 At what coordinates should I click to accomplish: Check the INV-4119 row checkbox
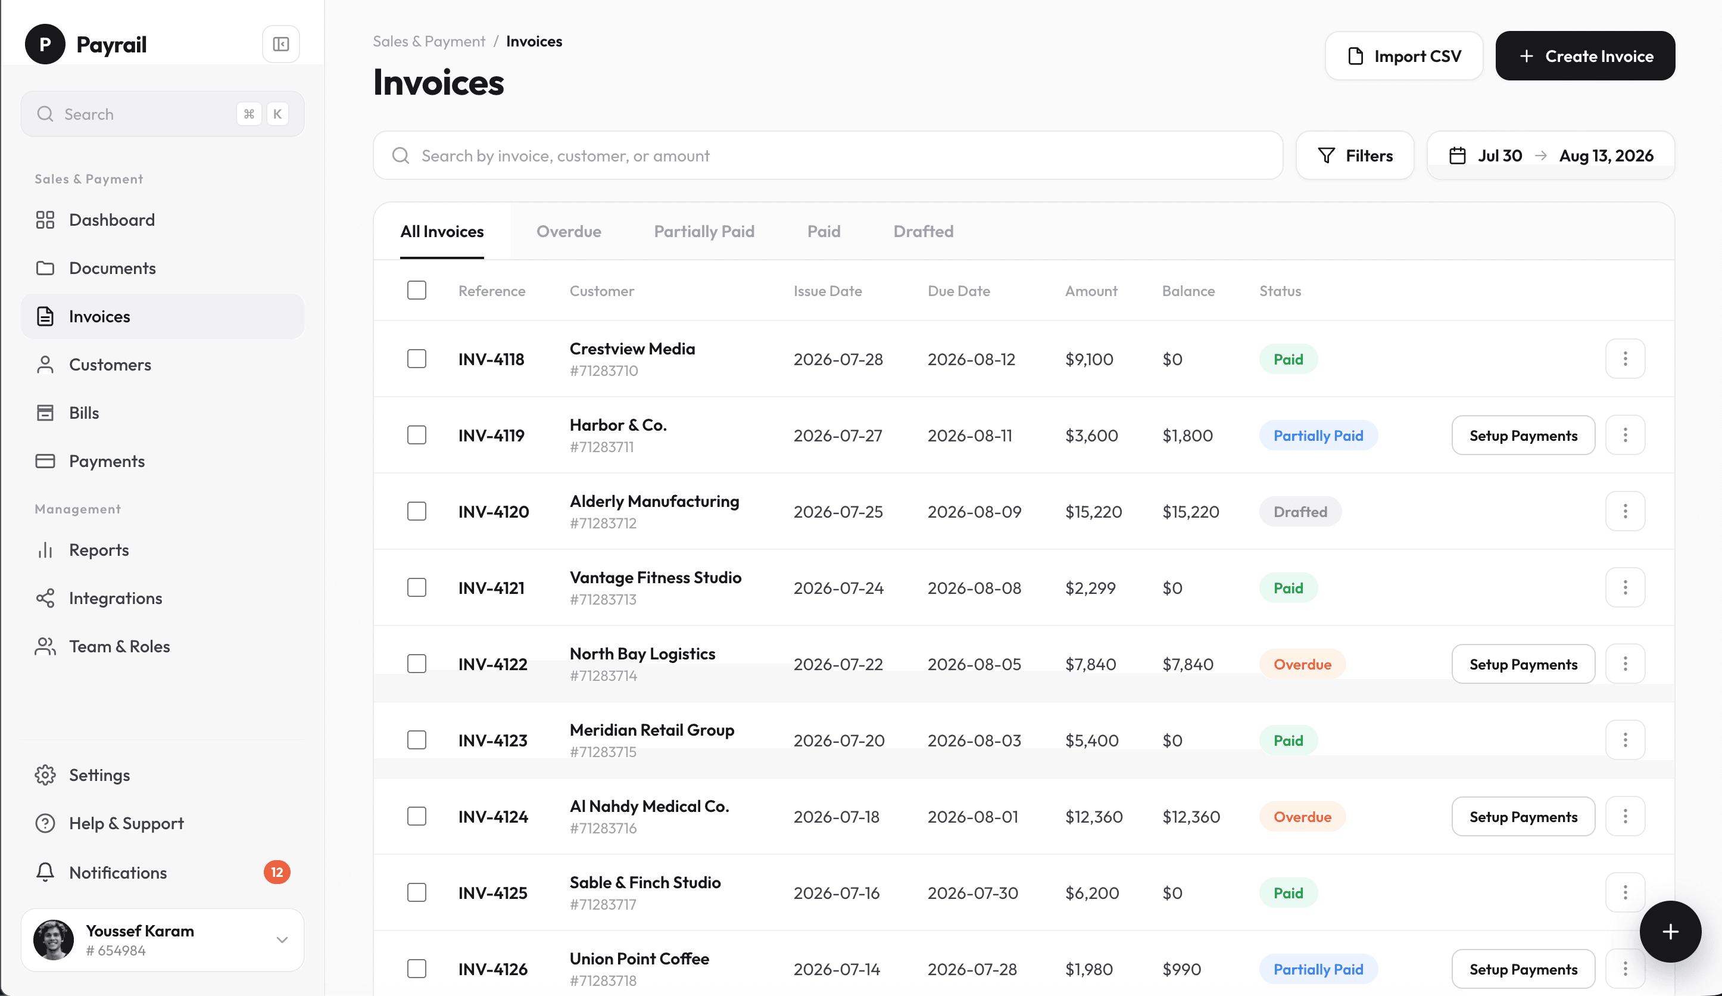point(417,435)
